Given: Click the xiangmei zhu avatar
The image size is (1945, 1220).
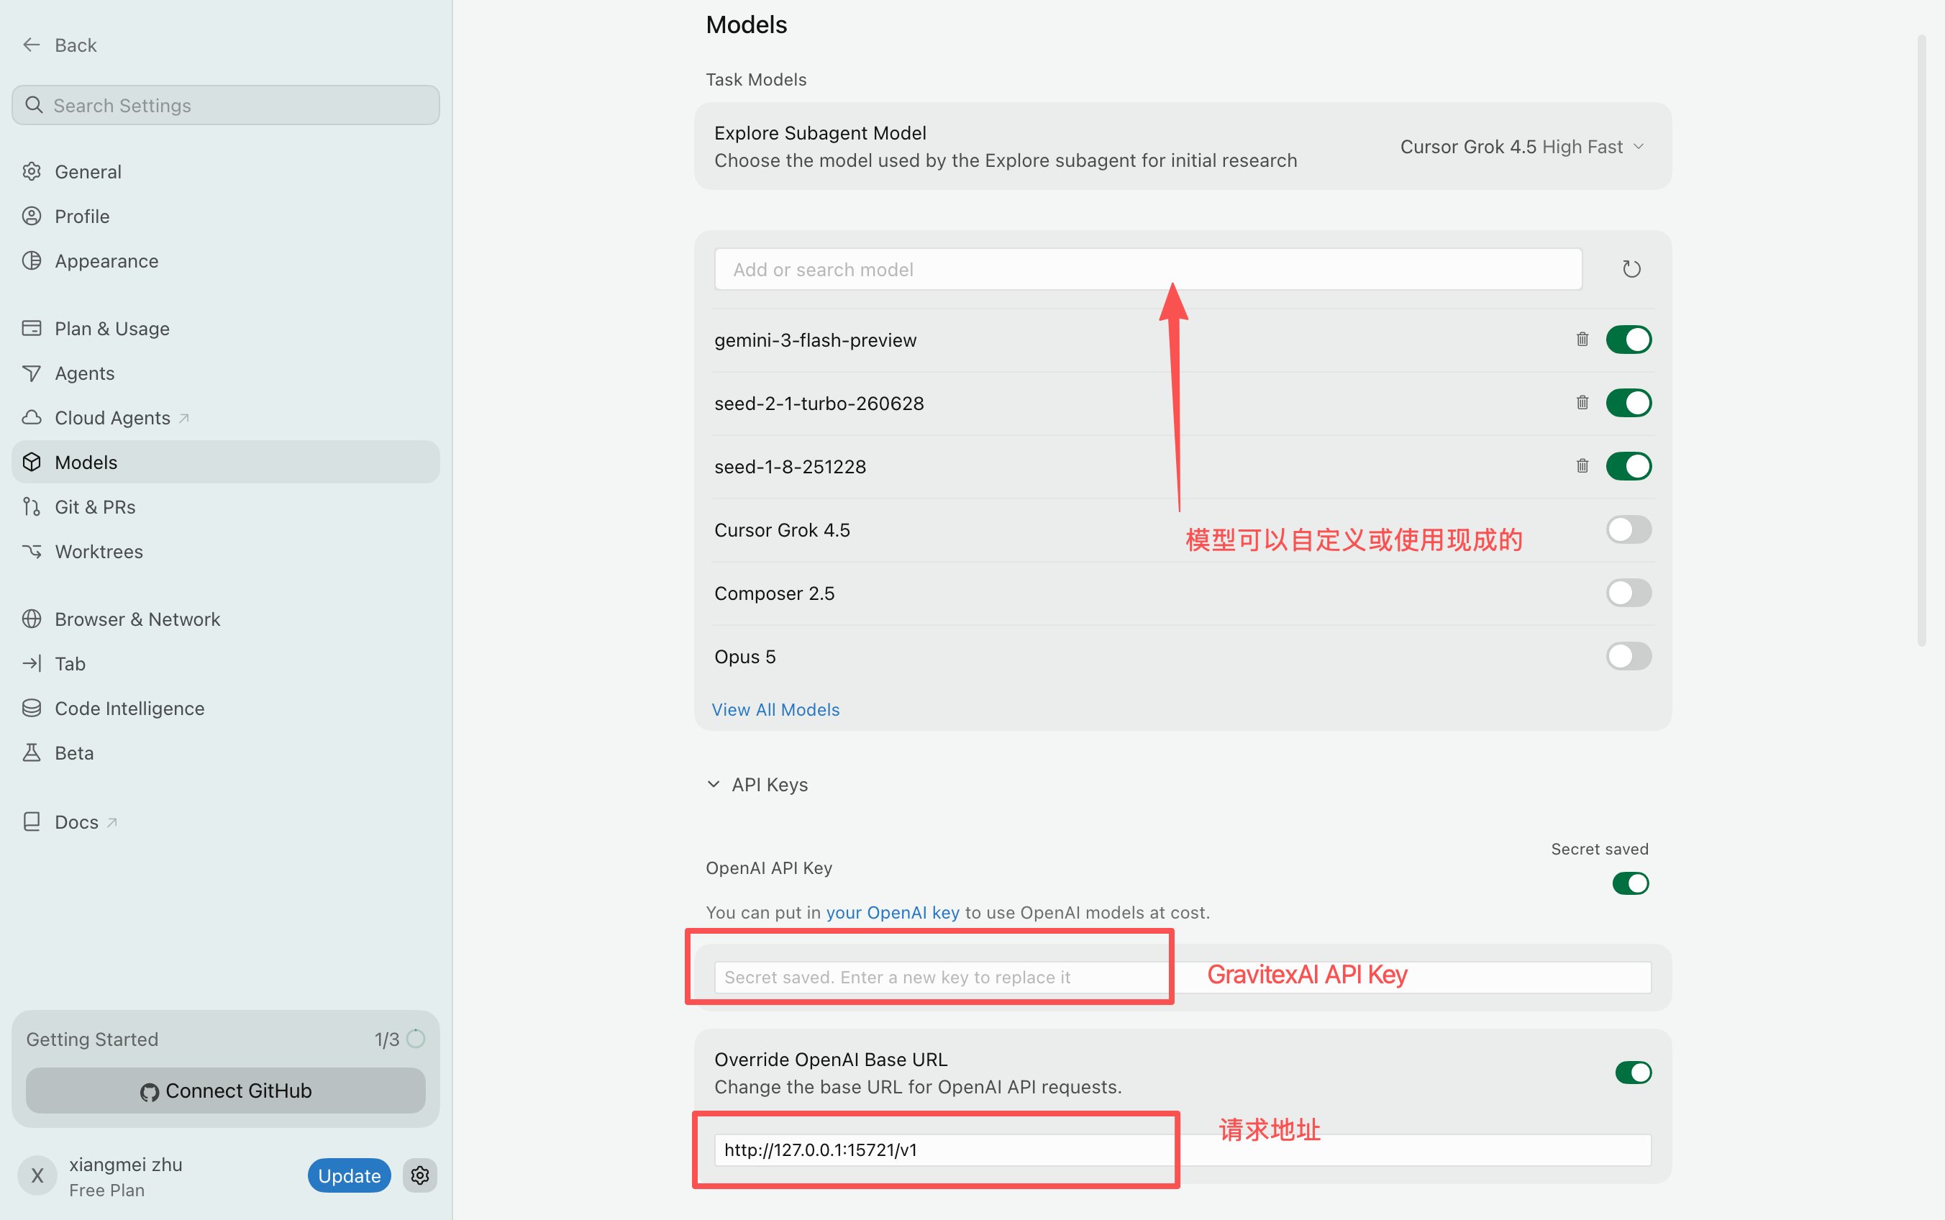Looking at the screenshot, I should tap(37, 1176).
